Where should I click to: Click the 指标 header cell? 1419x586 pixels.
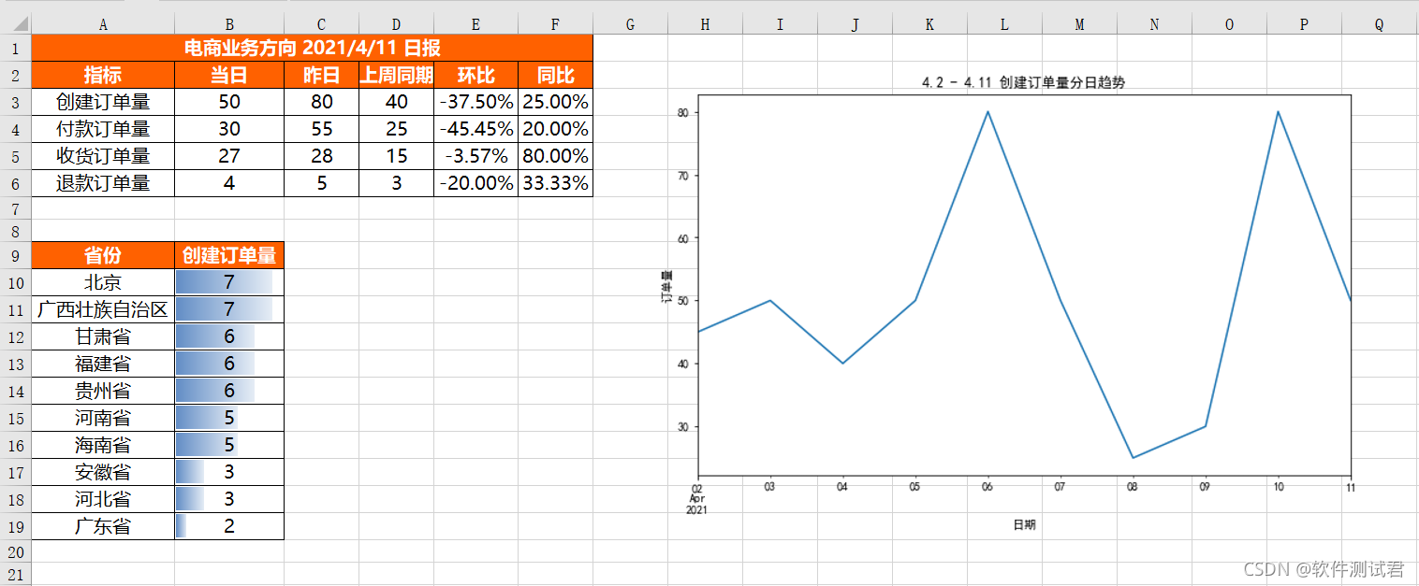pyautogui.click(x=103, y=76)
